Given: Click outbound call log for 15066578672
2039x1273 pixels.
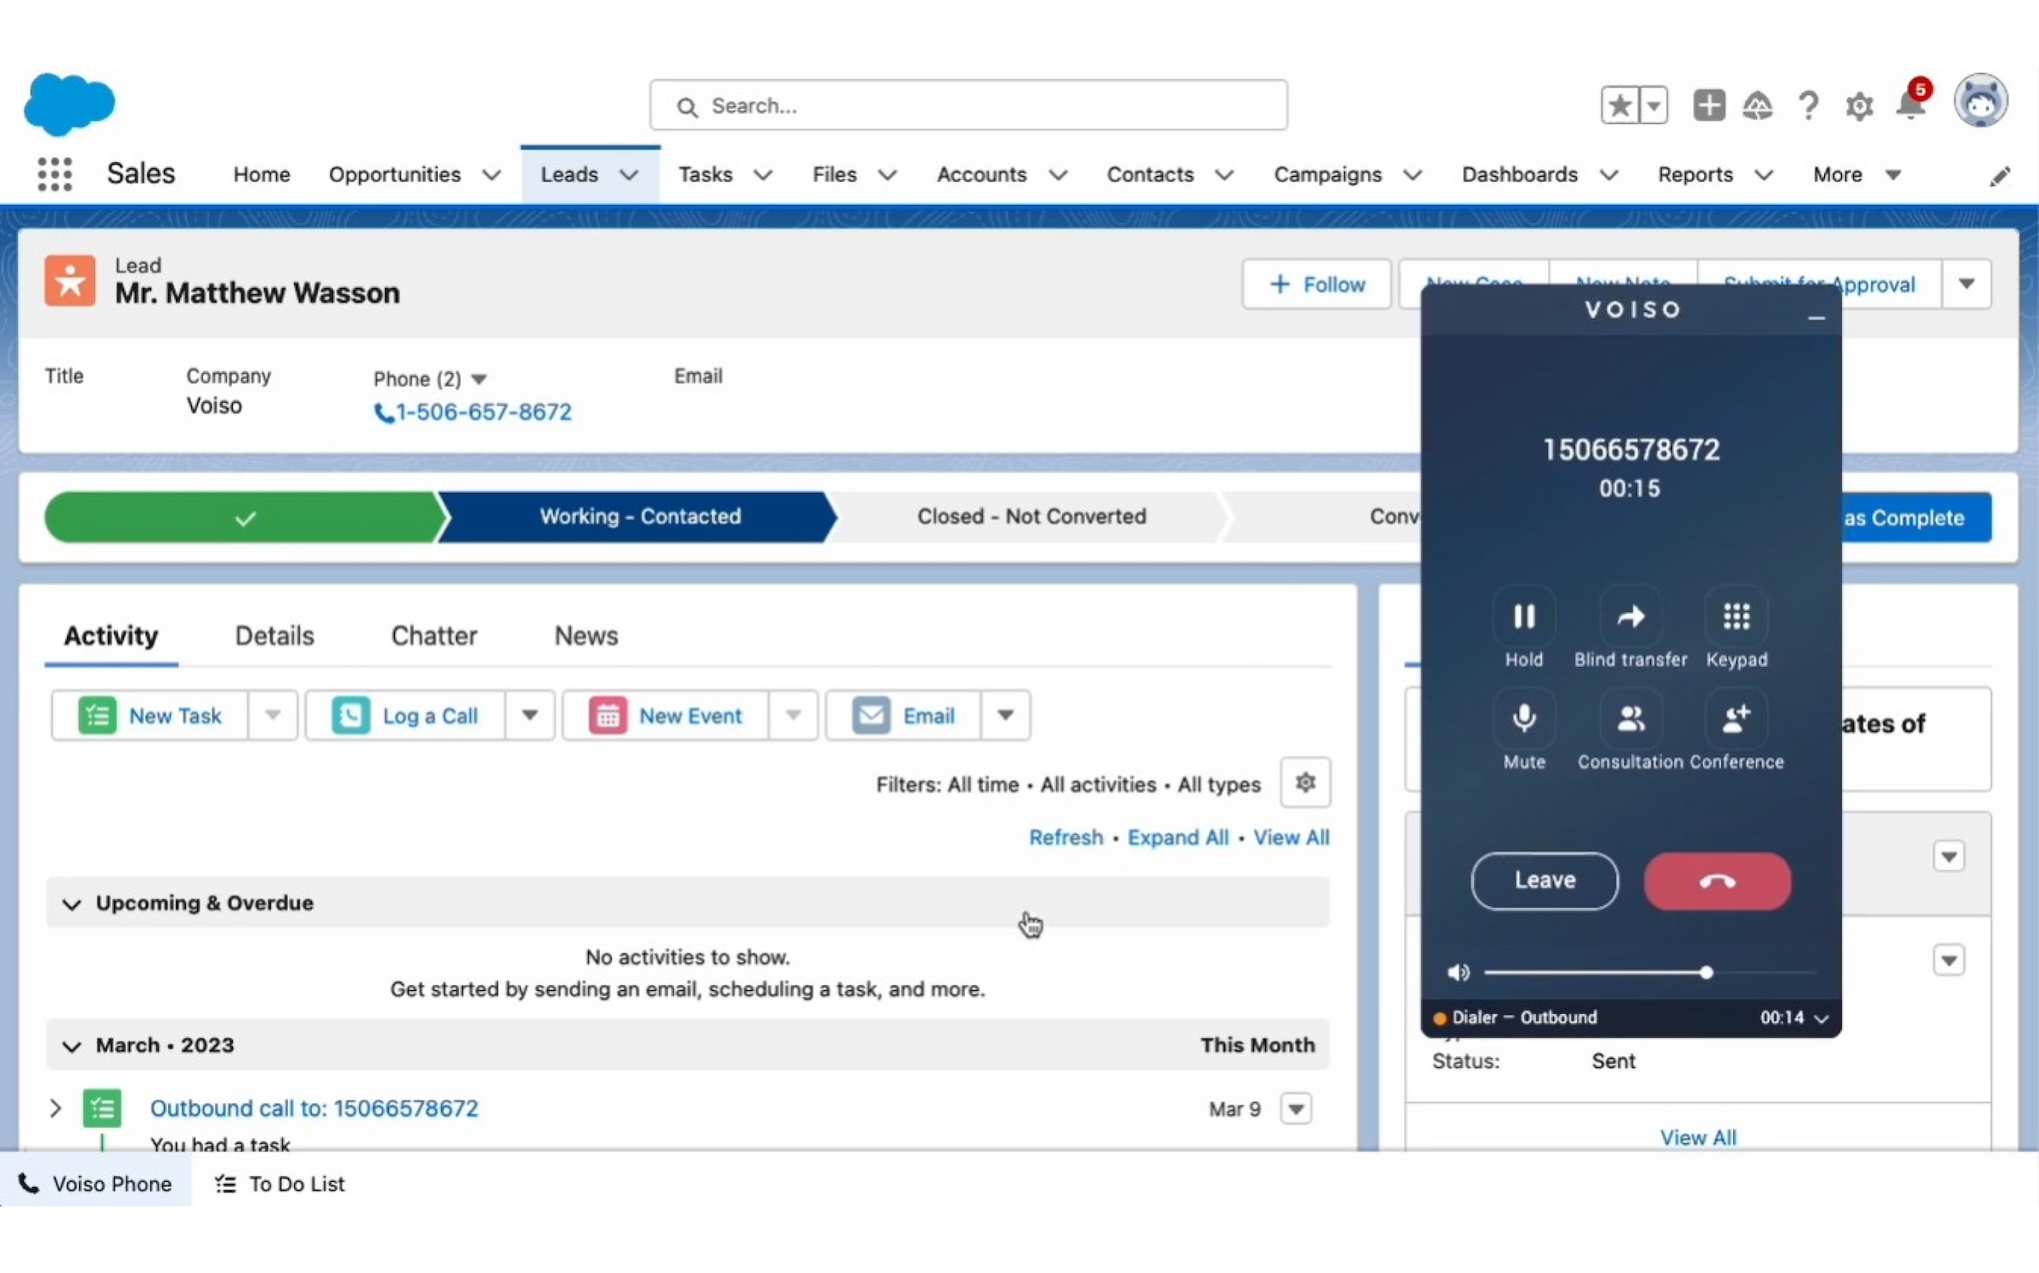Looking at the screenshot, I should coord(313,1107).
